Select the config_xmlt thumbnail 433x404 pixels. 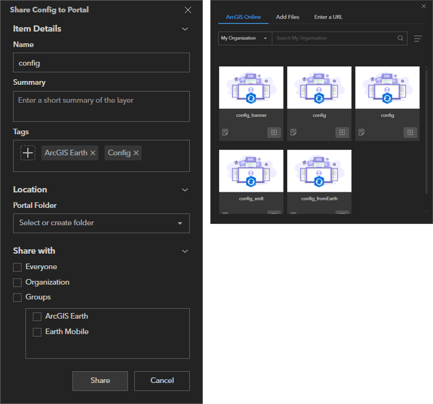(x=251, y=171)
